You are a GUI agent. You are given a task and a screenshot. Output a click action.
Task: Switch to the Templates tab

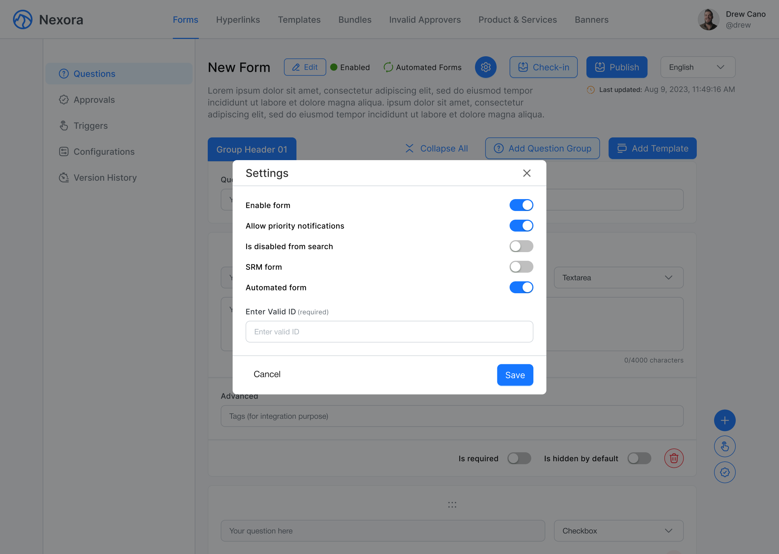[x=299, y=19]
